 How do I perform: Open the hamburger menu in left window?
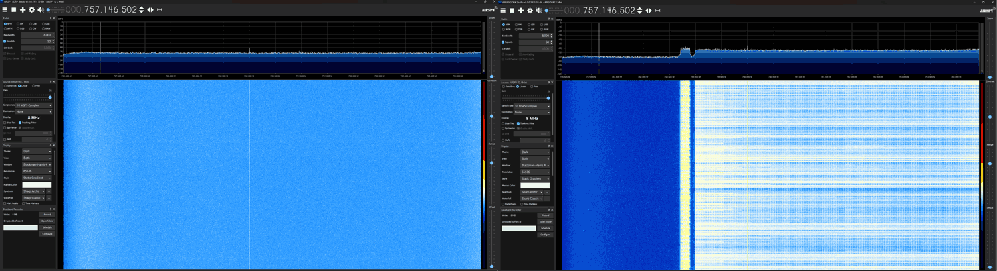(x=5, y=10)
